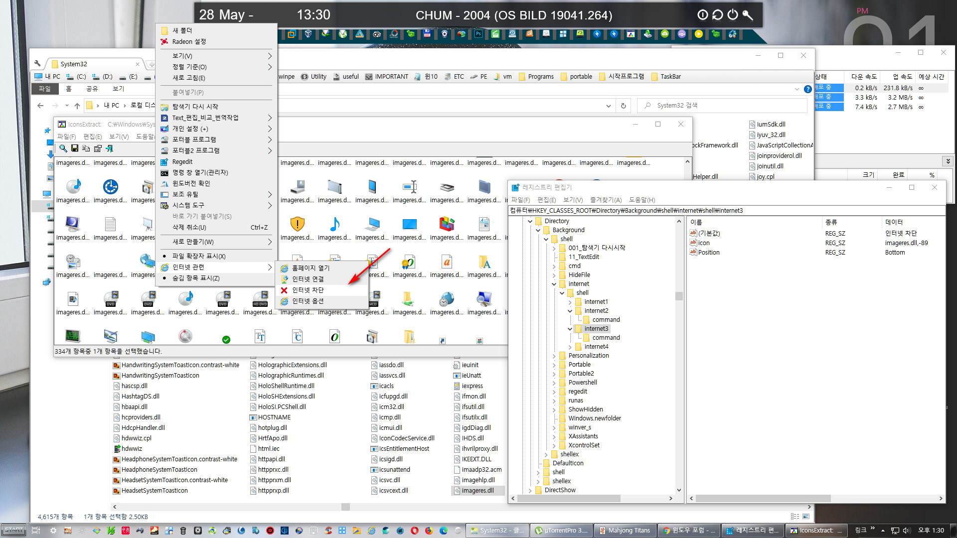The height and width of the screenshot is (538, 957).
Task: Click the floppy disk icon in top launcher bar
Action: [x=427, y=34]
